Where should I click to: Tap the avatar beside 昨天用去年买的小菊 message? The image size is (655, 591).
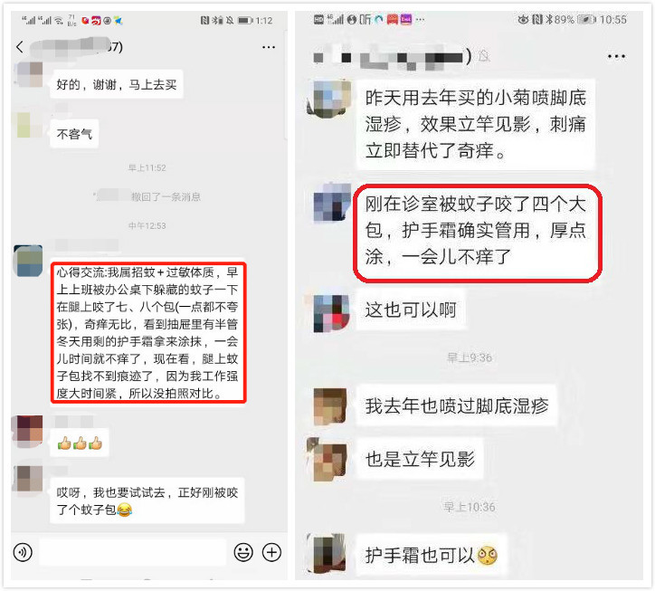[329, 98]
